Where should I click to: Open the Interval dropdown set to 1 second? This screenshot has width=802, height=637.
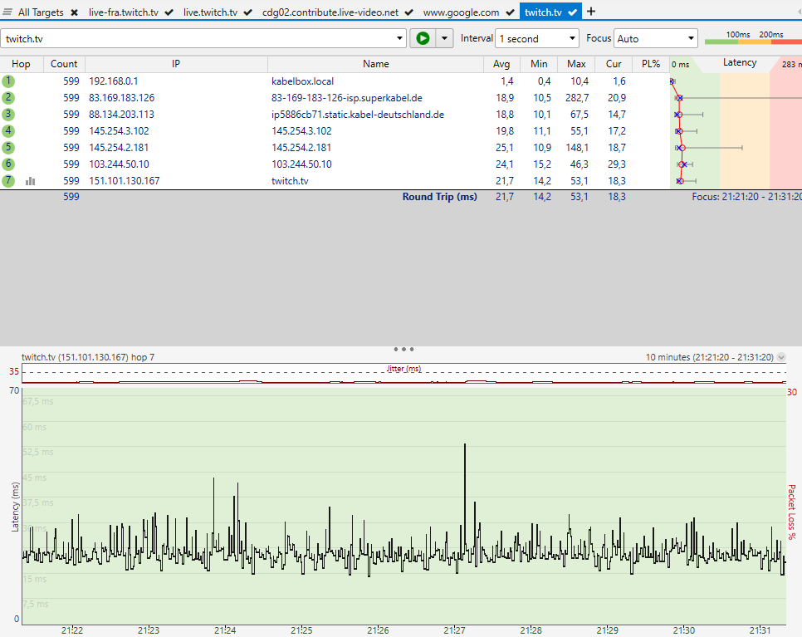[537, 38]
